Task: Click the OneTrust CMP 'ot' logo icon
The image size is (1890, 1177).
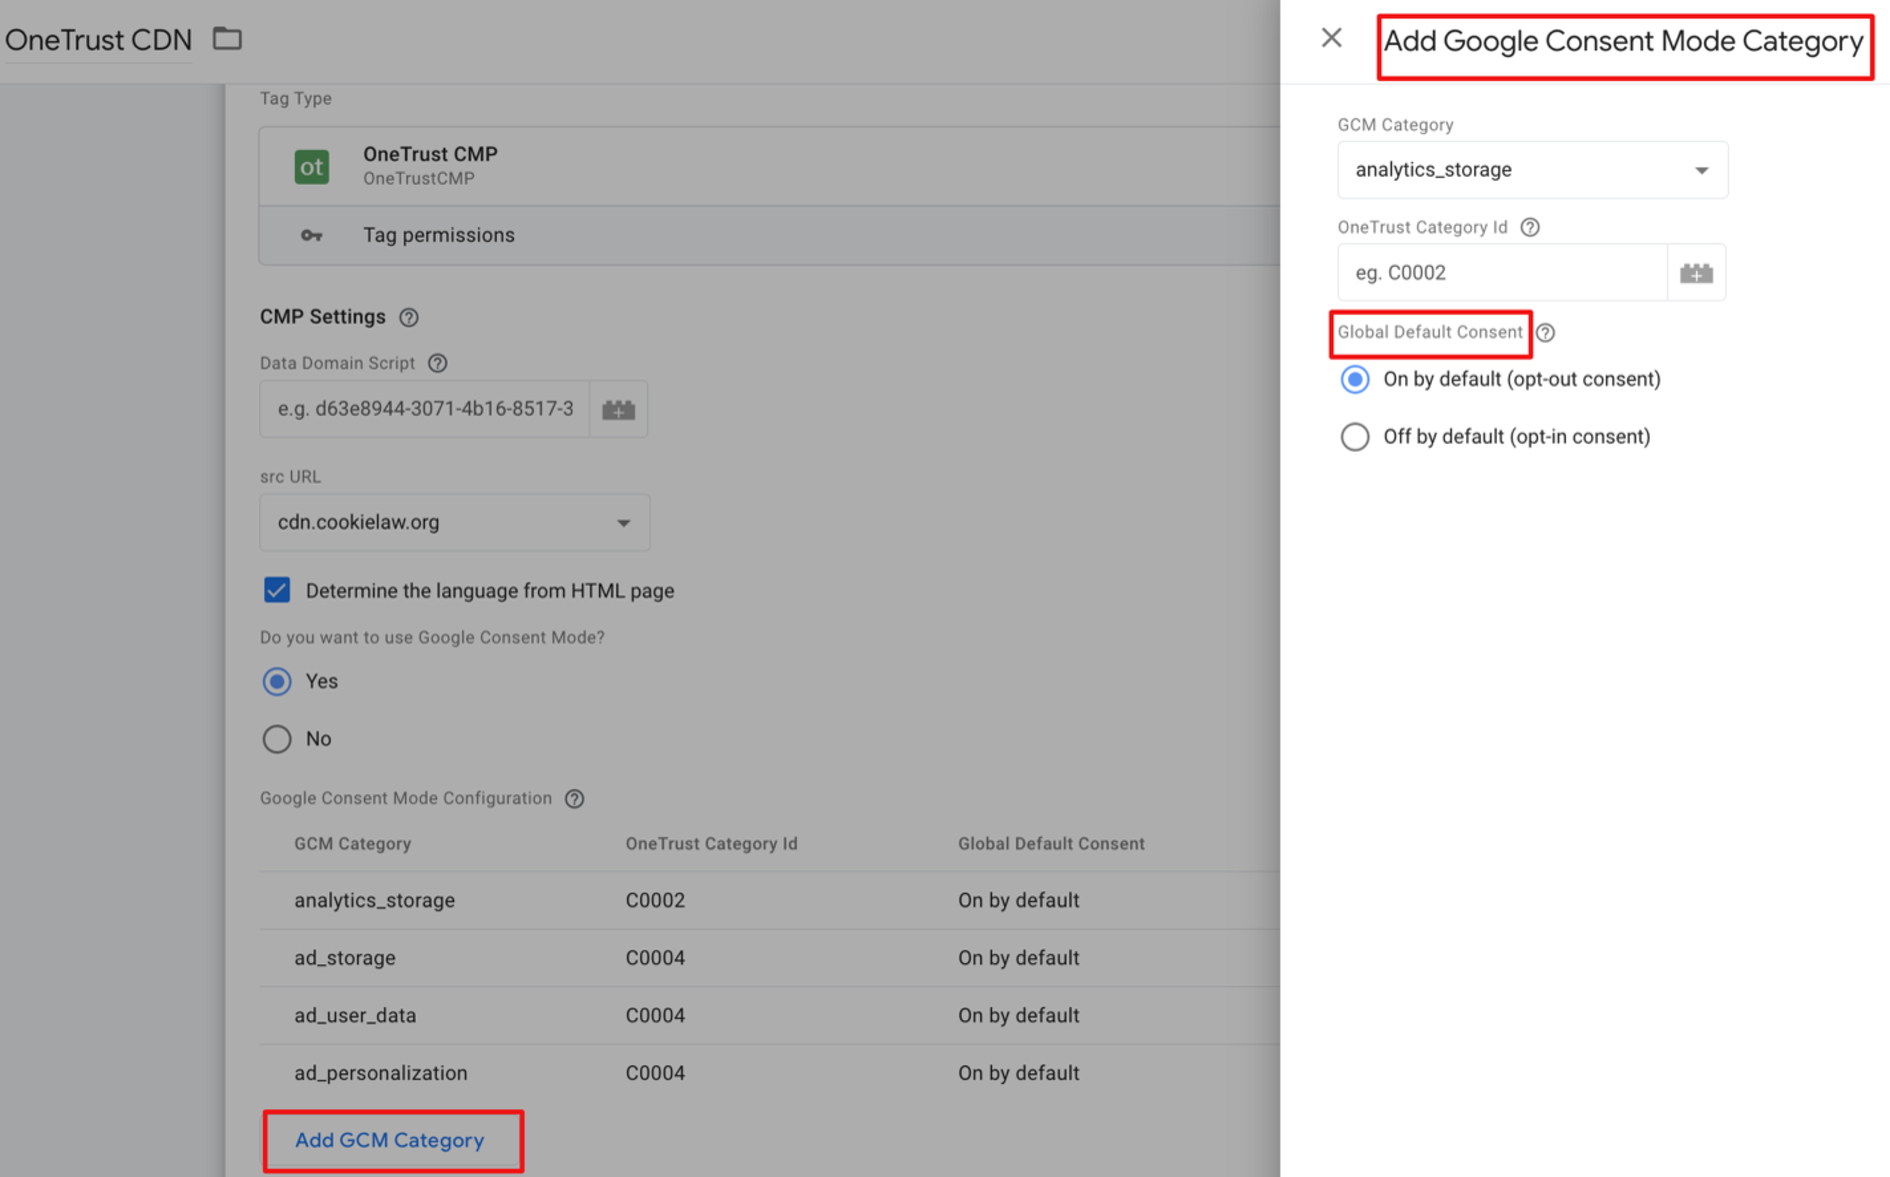Action: pyautogui.click(x=311, y=166)
